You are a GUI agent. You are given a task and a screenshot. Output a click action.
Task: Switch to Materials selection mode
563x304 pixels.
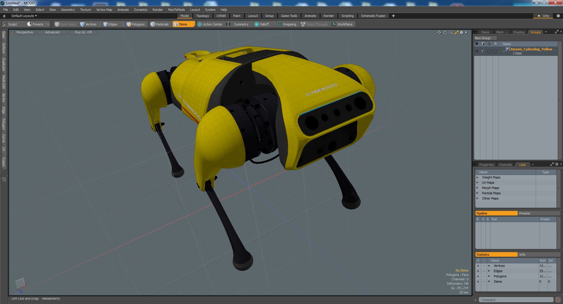coord(160,24)
